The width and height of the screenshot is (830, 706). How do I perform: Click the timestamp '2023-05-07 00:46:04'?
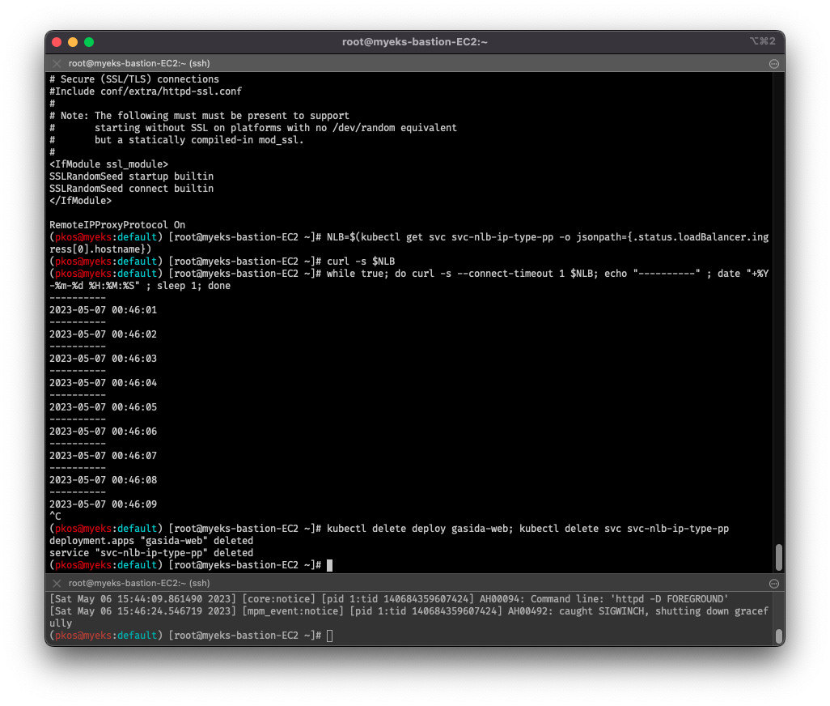[104, 383]
